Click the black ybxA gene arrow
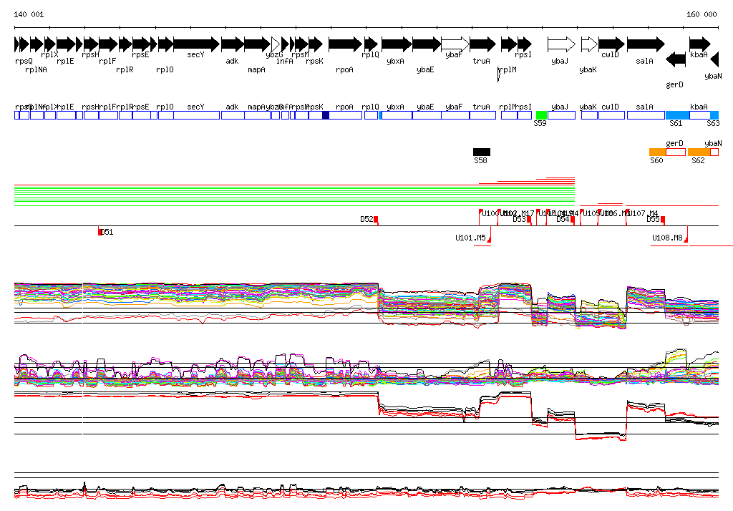Image resolution: width=733 pixels, height=511 pixels. click(x=397, y=44)
